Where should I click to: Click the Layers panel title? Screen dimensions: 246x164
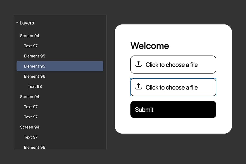coord(27,23)
